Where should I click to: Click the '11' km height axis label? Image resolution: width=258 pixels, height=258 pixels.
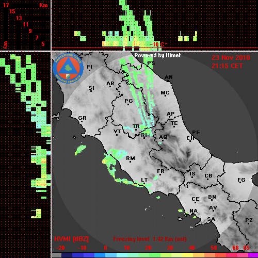coord(25,24)
